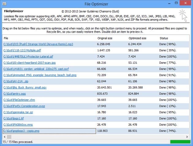This screenshot has height=146, width=193.
Task: Minimize the File Optimizer window
Action: [x=169, y=3]
